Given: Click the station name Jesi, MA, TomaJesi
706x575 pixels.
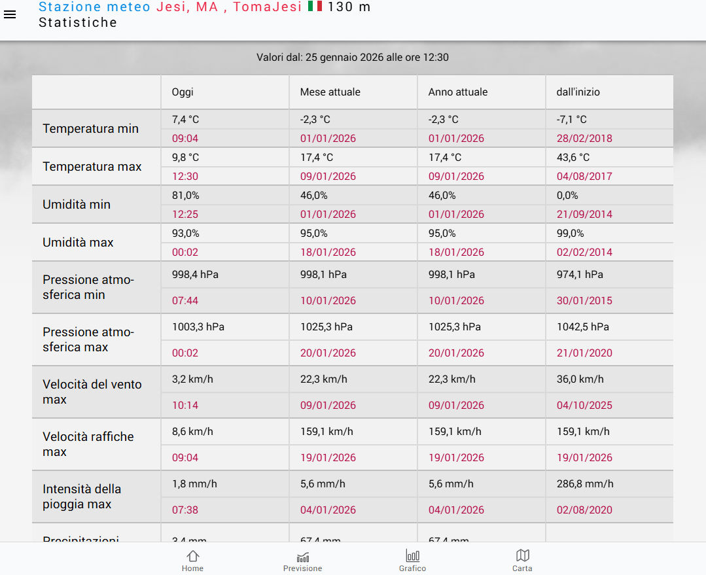Looking at the screenshot, I should pos(229,7).
